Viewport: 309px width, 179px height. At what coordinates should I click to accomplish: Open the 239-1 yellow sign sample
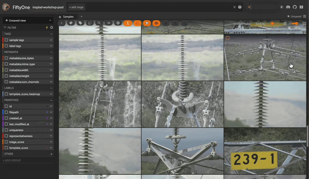[265, 151]
